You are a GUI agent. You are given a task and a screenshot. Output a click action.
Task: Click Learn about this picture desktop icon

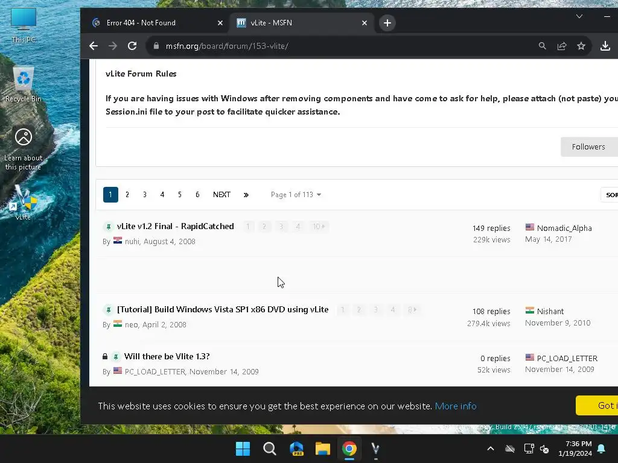24,149
